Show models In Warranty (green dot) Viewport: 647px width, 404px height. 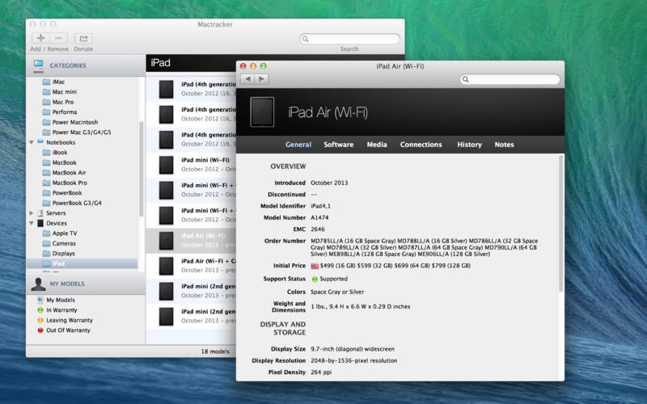click(x=40, y=310)
